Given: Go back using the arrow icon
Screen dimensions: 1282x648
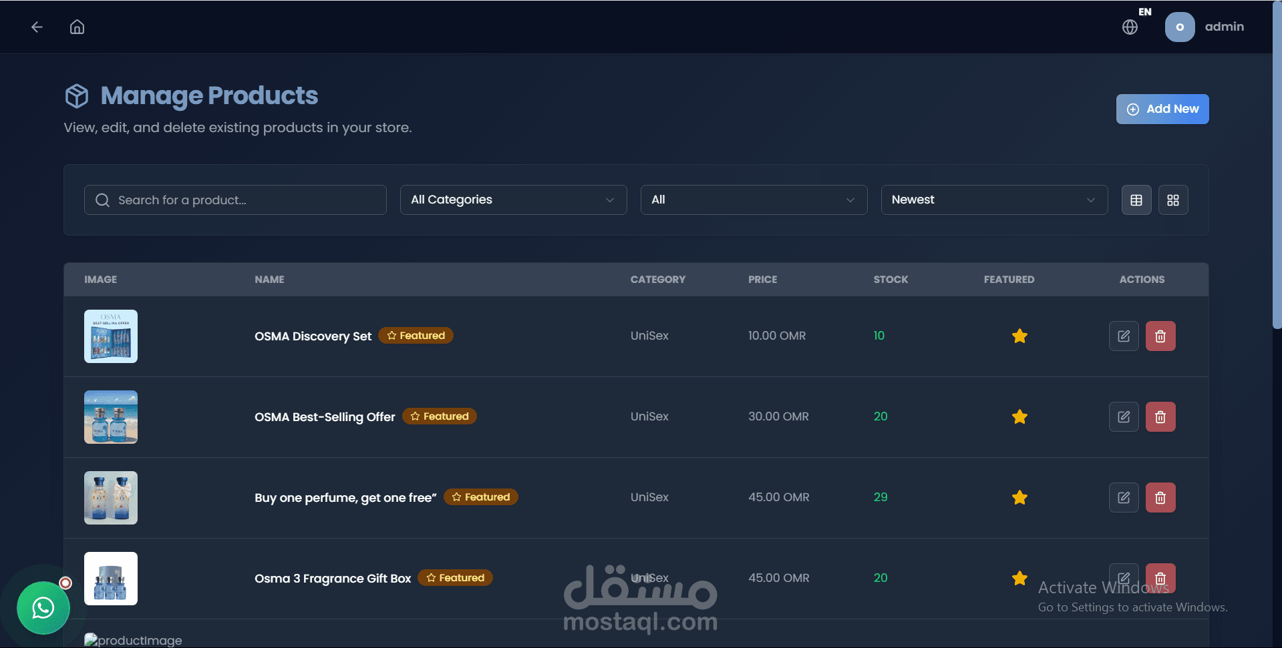Looking at the screenshot, I should click(x=37, y=27).
